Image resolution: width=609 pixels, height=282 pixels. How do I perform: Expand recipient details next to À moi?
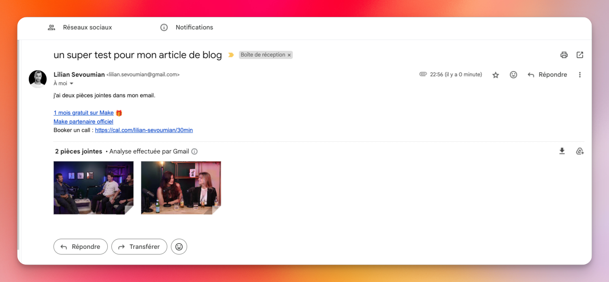click(x=72, y=84)
